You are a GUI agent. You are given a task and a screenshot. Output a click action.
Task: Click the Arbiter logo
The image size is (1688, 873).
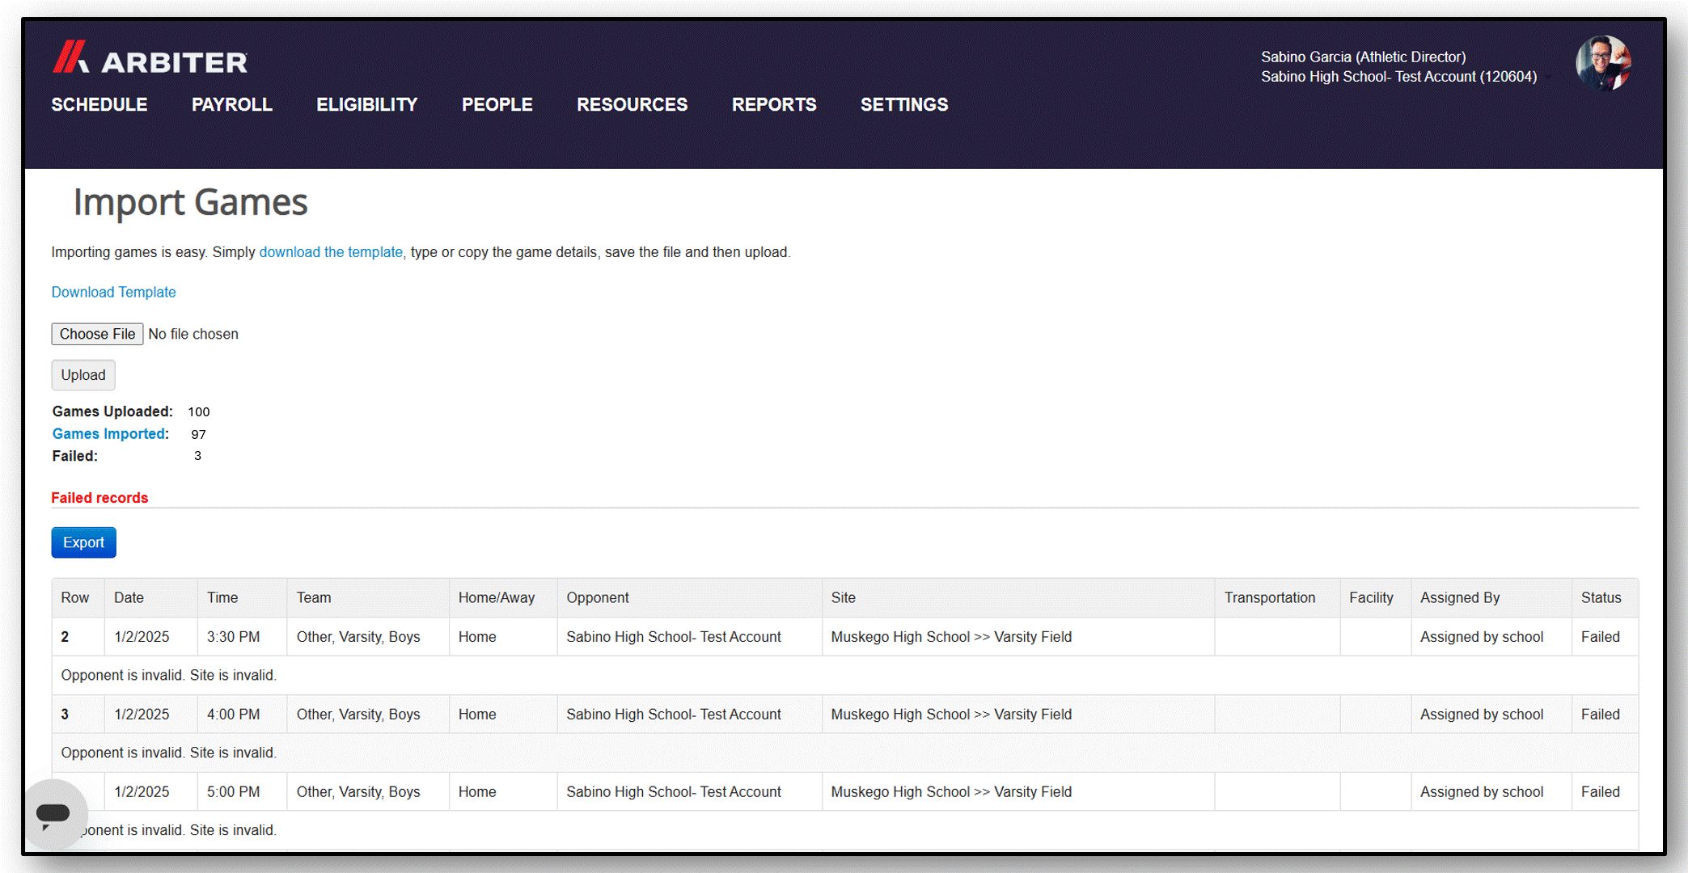pyautogui.click(x=150, y=59)
